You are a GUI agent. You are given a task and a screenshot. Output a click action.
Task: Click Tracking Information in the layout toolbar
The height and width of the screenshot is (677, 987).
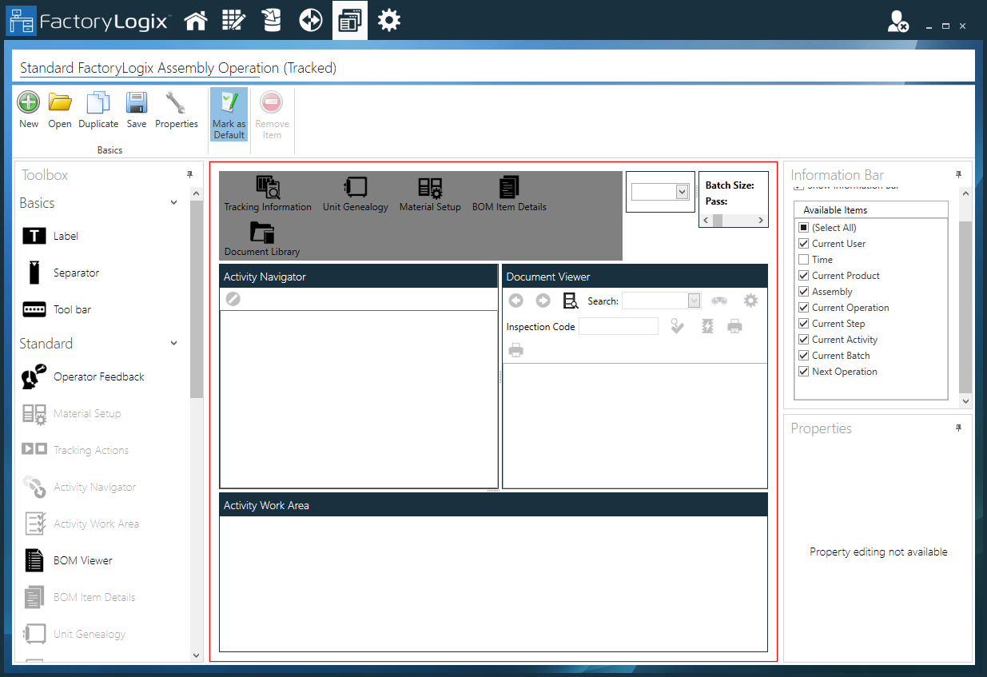tap(268, 194)
